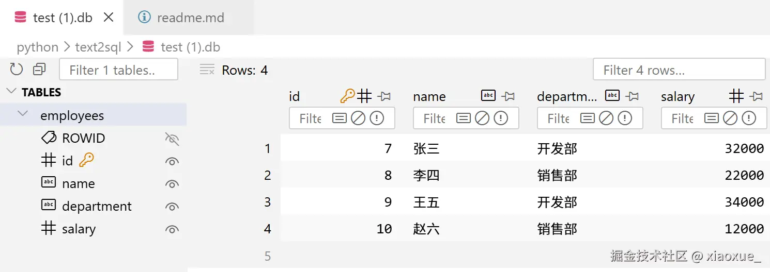Screen dimensions: 770x272
Task: Pin the salary column
Action: pos(756,96)
